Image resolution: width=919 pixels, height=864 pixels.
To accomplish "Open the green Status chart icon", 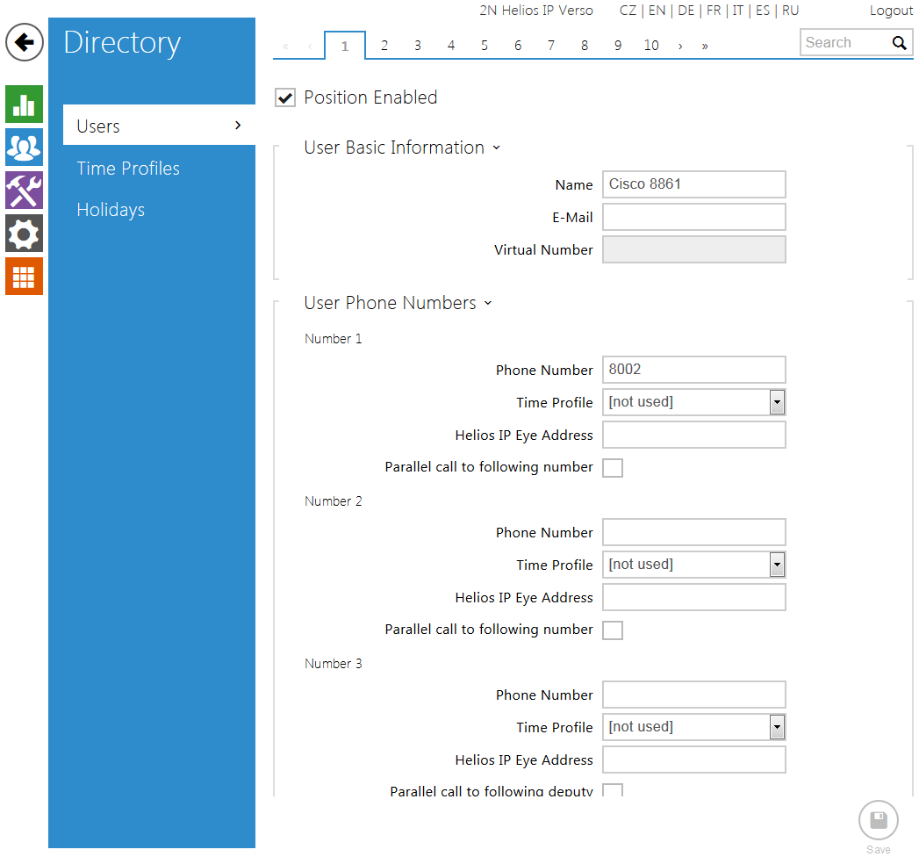I will (24, 104).
